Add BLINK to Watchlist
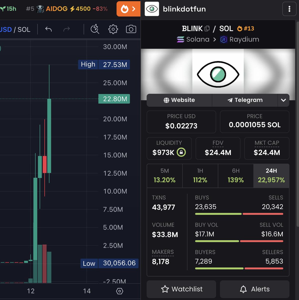This screenshot has height=300, width=299. [181, 289]
